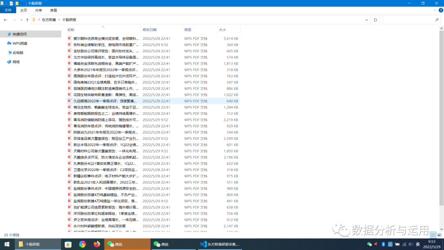
Task: Go back with the left arrow
Action: point(5,20)
